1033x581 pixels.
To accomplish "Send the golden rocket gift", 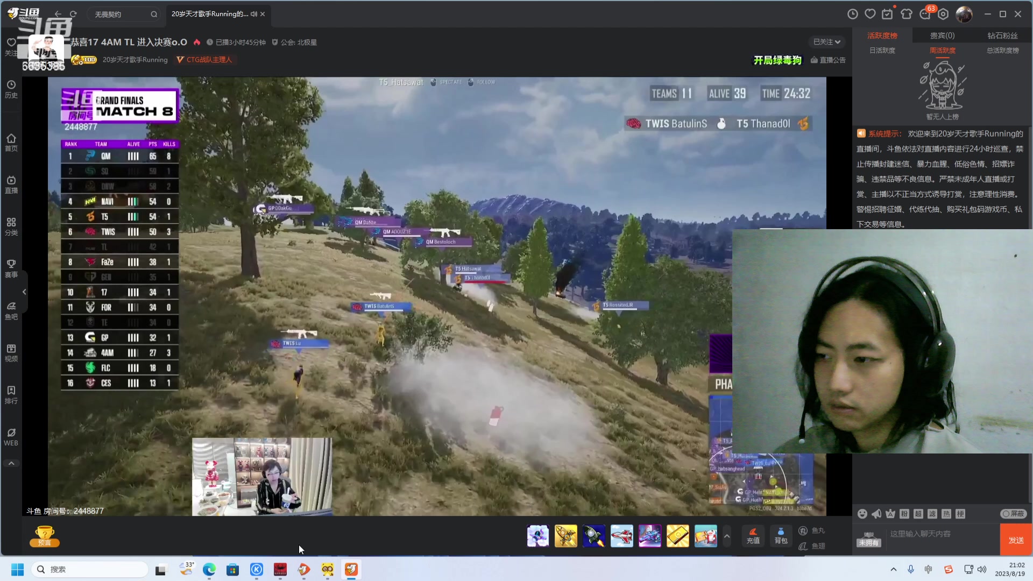I will point(565,536).
